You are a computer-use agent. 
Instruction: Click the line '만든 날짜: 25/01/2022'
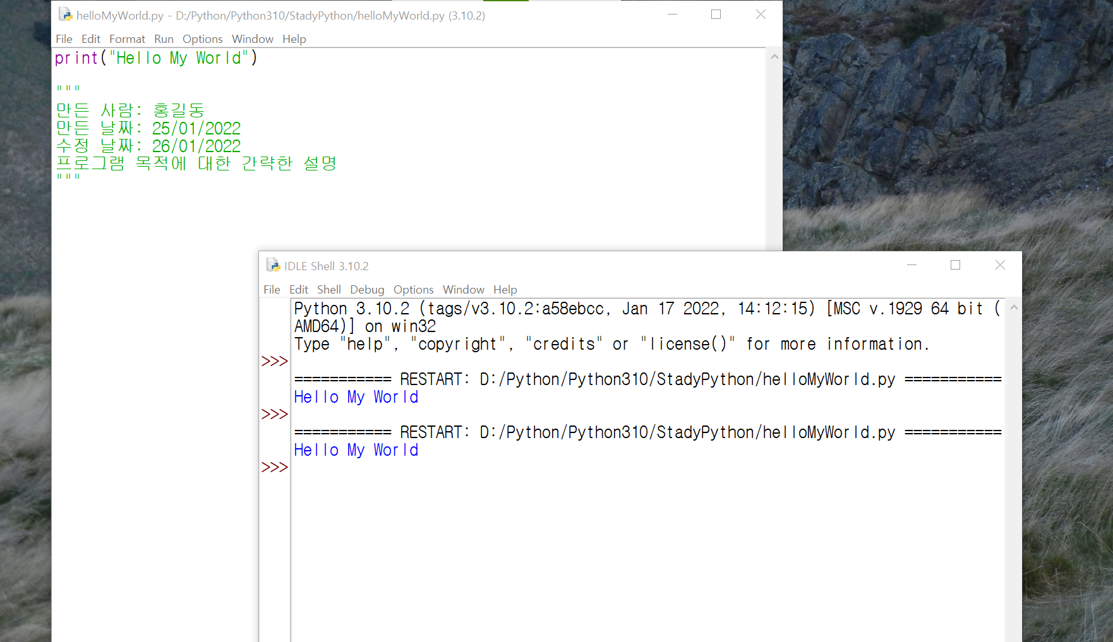(148, 128)
